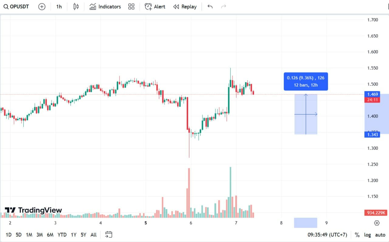Select the YTD date range
The height and width of the screenshot is (242, 389).
(x=62, y=235)
